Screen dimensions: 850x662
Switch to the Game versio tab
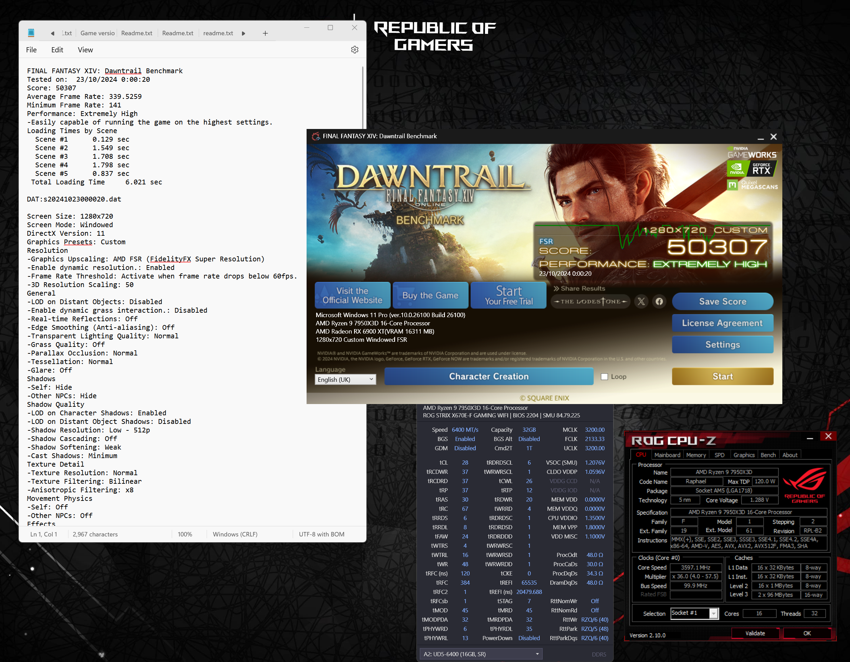pyautogui.click(x=97, y=33)
